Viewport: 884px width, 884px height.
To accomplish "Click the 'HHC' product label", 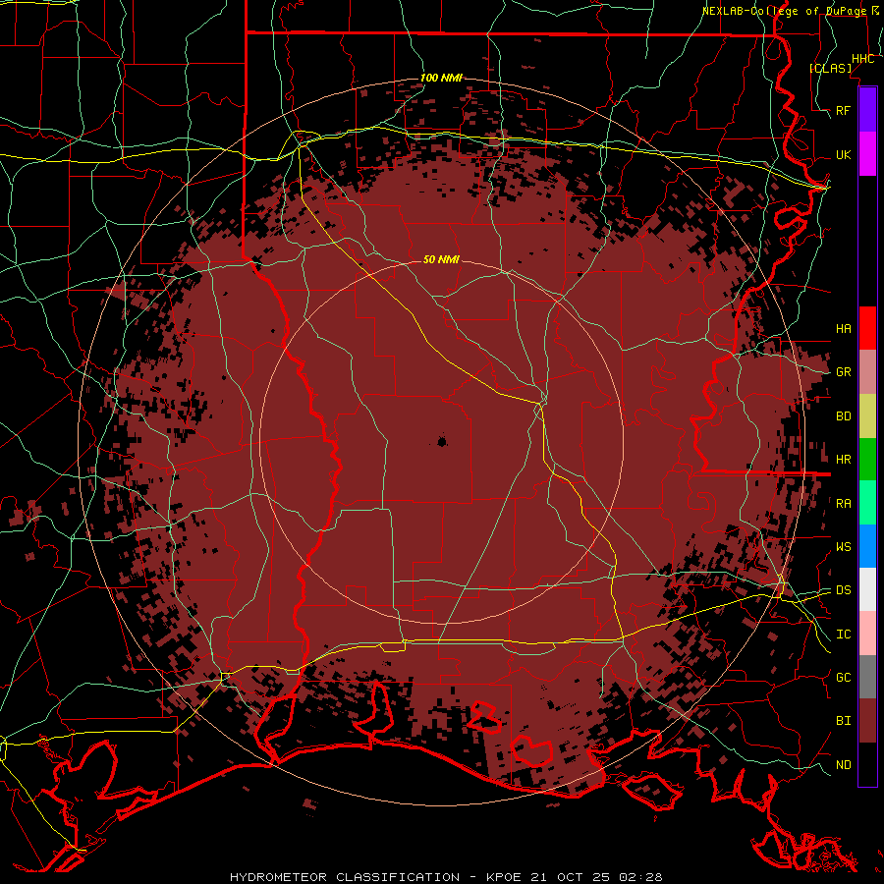I will pos(863,59).
